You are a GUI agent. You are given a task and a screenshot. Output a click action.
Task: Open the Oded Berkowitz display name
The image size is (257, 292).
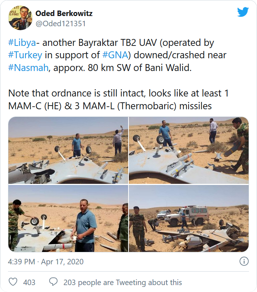point(64,13)
